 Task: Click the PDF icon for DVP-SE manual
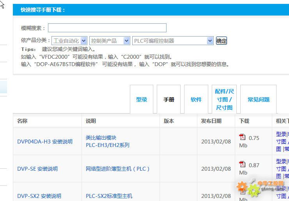point(242,164)
